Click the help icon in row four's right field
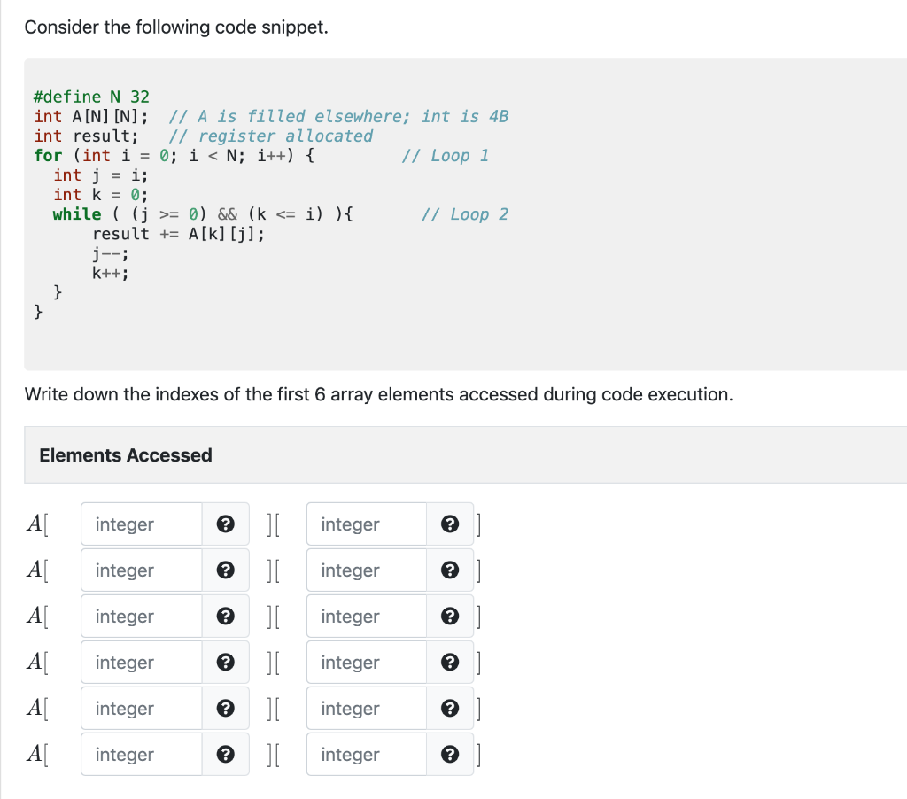This screenshot has height=799, width=907. point(450,662)
